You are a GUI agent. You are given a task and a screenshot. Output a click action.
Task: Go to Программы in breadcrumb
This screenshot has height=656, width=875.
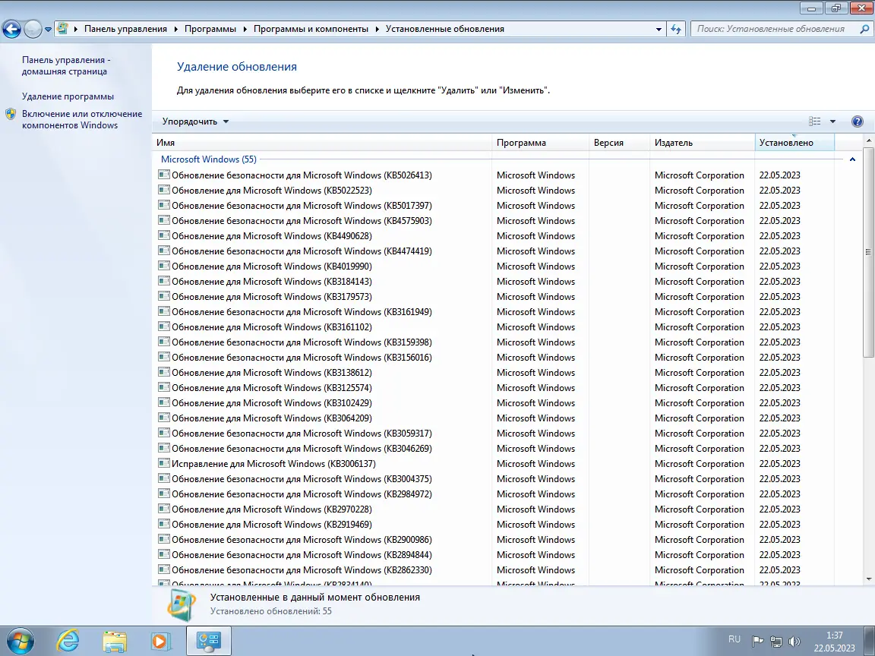(x=210, y=29)
